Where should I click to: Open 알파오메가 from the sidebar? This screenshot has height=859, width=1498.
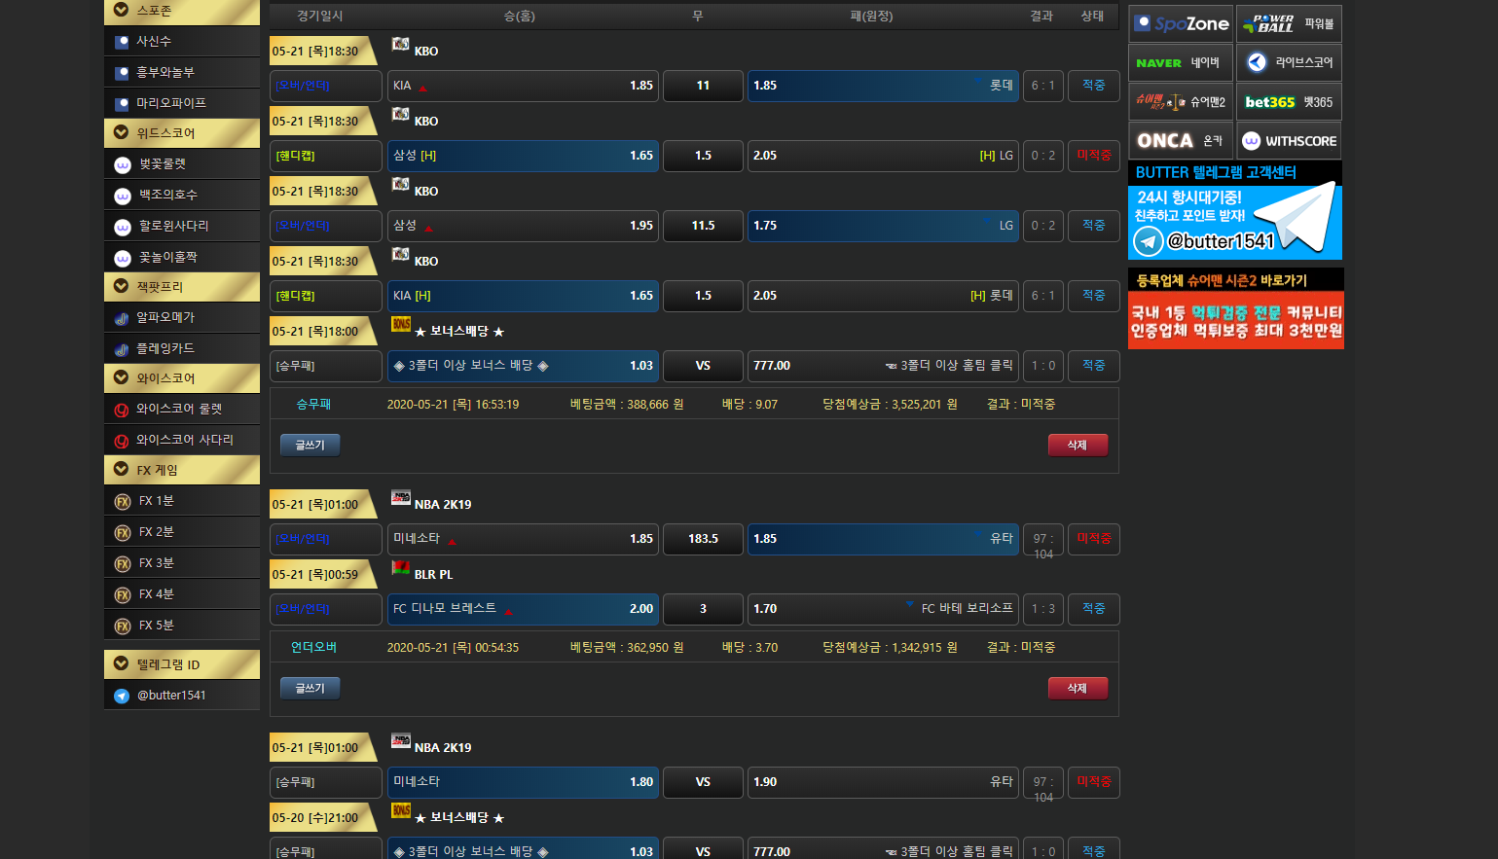[165, 317]
